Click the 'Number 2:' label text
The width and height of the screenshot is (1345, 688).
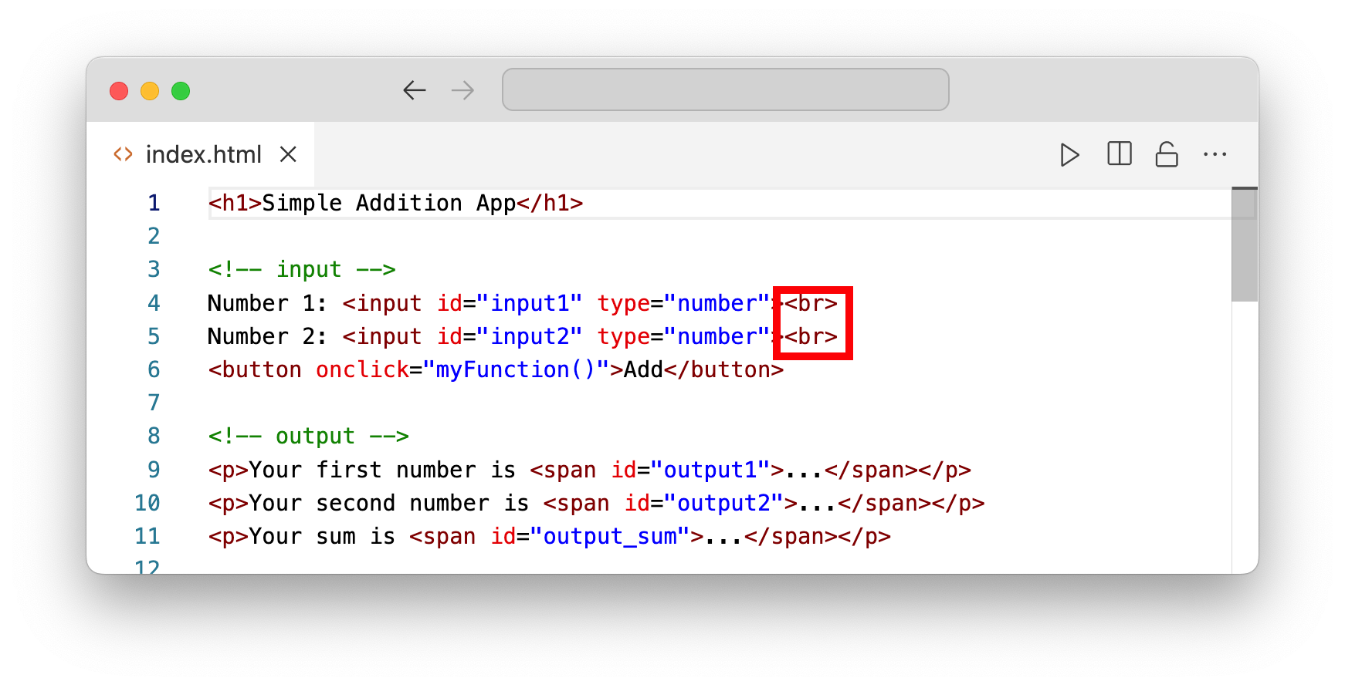pos(267,336)
